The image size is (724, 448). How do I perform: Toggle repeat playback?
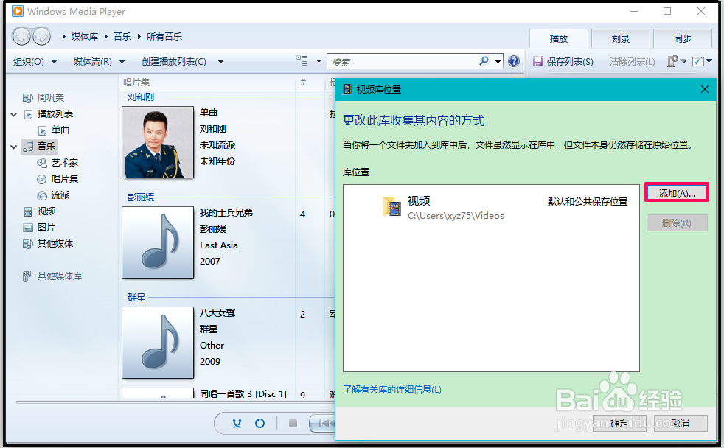260,423
